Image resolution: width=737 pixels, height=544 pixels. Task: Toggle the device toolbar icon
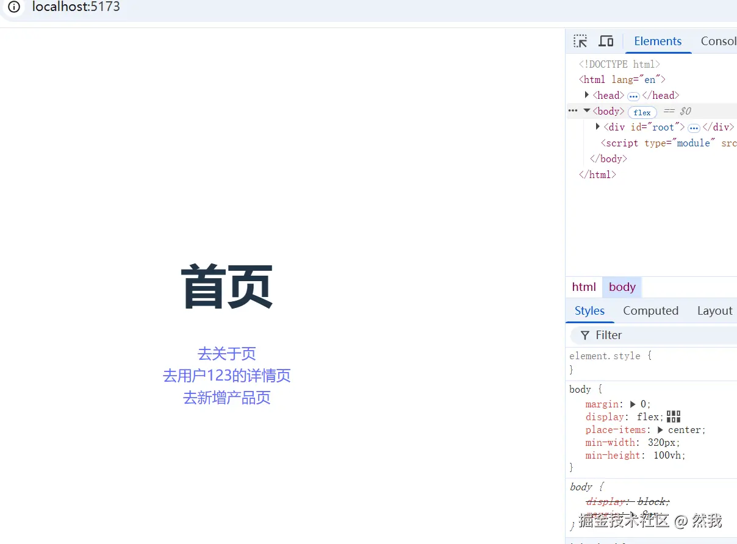(606, 41)
